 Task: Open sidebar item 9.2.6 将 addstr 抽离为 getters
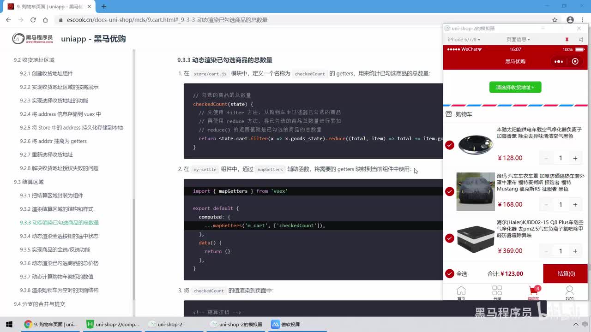(53, 141)
